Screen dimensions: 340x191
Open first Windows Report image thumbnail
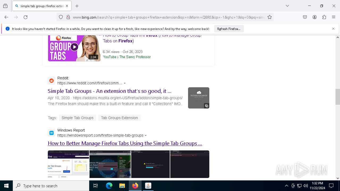coord(68,164)
